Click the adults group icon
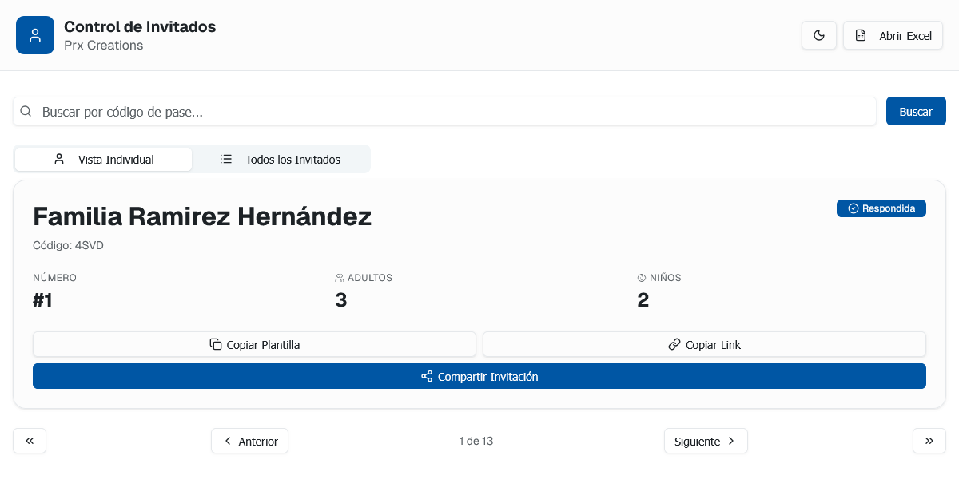This screenshot has width=959, height=503. tap(340, 278)
